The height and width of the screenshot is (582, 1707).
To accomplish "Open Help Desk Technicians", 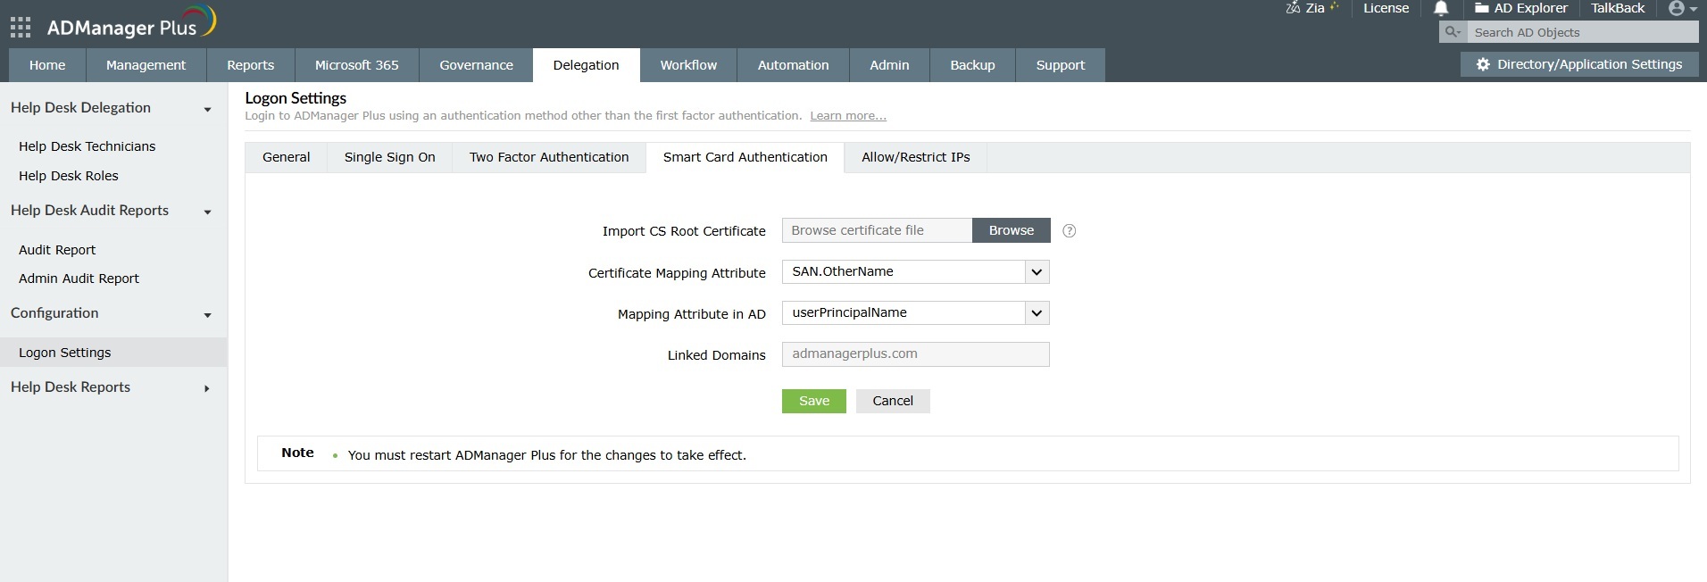I will (87, 146).
